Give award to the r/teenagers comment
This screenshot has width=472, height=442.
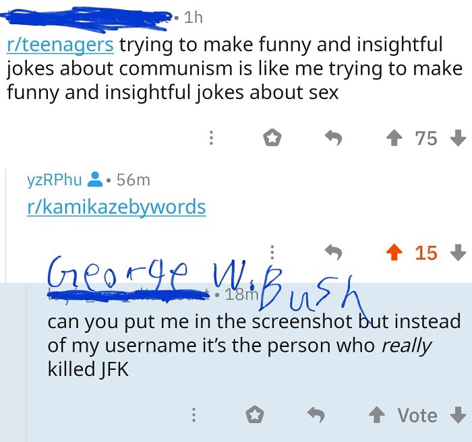[x=271, y=138]
